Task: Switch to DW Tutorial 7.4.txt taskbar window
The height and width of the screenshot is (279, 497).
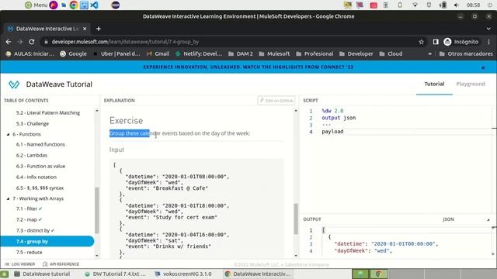Action: pyautogui.click(x=115, y=274)
